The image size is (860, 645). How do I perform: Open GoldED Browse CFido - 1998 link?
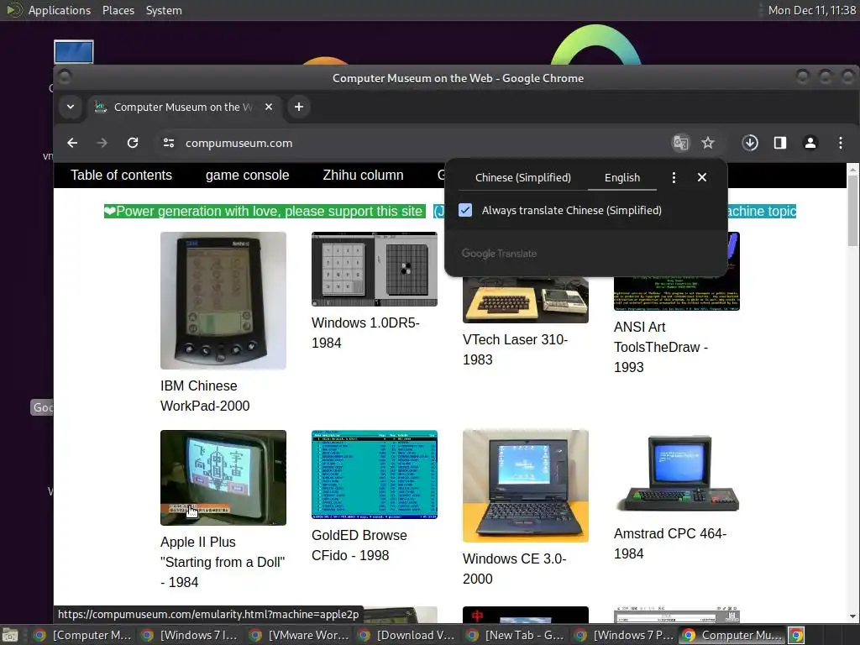pyautogui.click(x=359, y=545)
